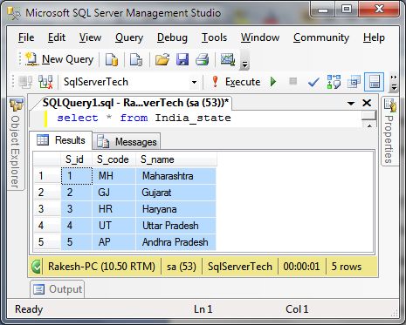Click the editor split bar handle
The height and width of the screenshot is (325, 406).
369,116
